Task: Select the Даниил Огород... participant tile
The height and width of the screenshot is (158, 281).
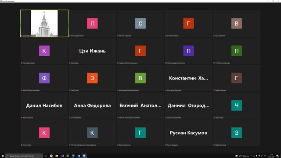Action: 188,105
